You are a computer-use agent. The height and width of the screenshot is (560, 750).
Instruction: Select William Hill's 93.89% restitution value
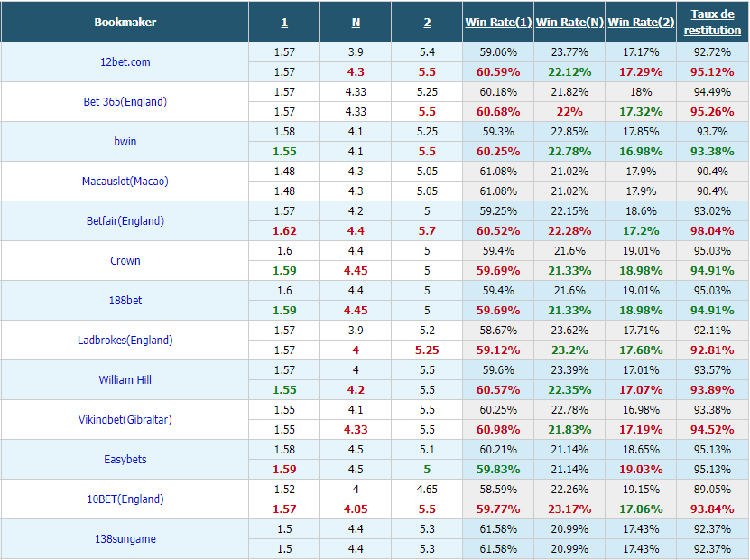click(712, 389)
